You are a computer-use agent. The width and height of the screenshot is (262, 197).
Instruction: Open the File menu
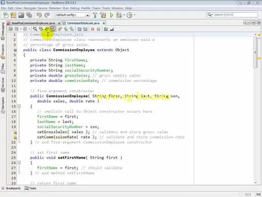click(x=3, y=8)
